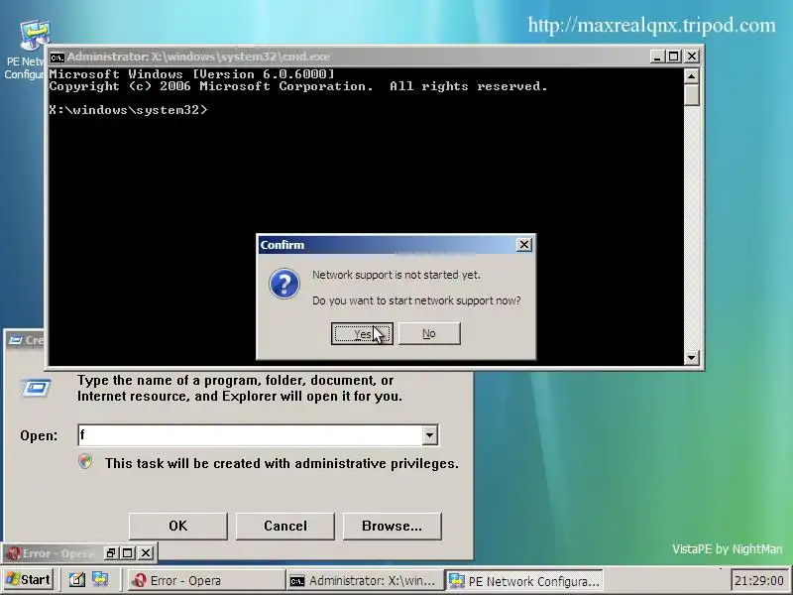Close the cmd.exe window

coord(691,57)
